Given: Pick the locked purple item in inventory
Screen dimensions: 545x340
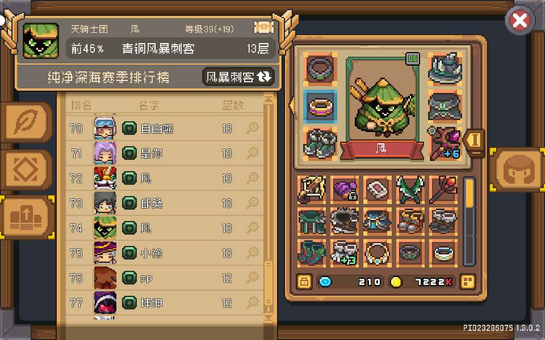Looking at the screenshot, I should pos(345,189).
